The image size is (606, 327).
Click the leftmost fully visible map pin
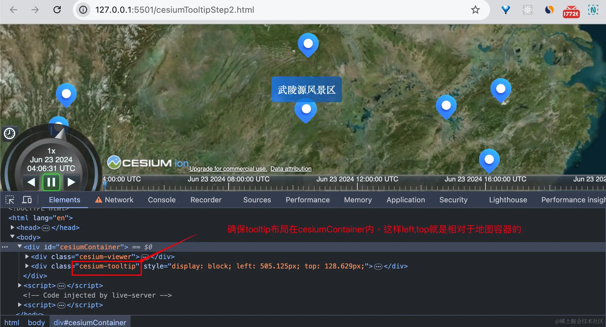pyautogui.click(x=66, y=95)
